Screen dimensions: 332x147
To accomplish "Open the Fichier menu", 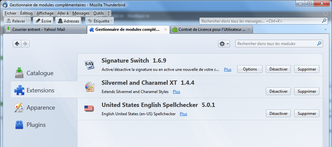I will tap(10, 13).
